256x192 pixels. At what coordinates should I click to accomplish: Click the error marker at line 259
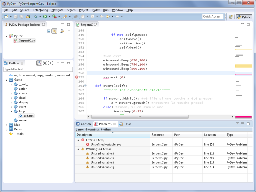click(77, 77)
